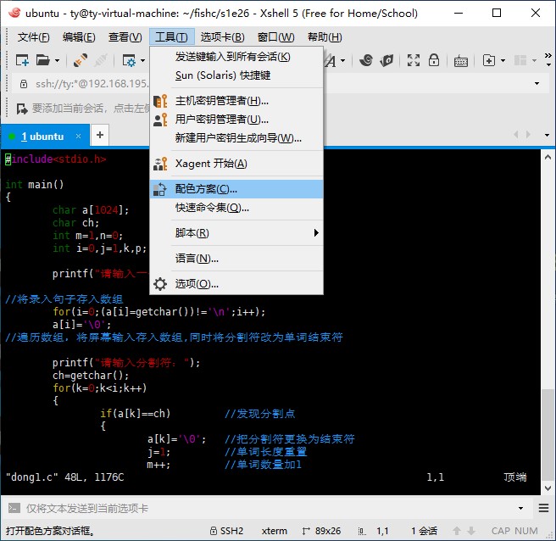Click the host key manager icon
Viewport: 556px width, 541px height.
point(160,101)
